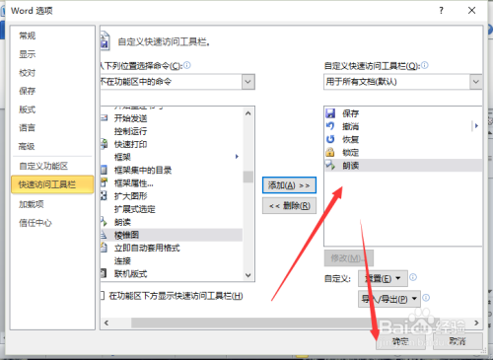The height and width of the screenshot is (360, 493).
Task: Open the 常规 options category
Action: point(28,36)
